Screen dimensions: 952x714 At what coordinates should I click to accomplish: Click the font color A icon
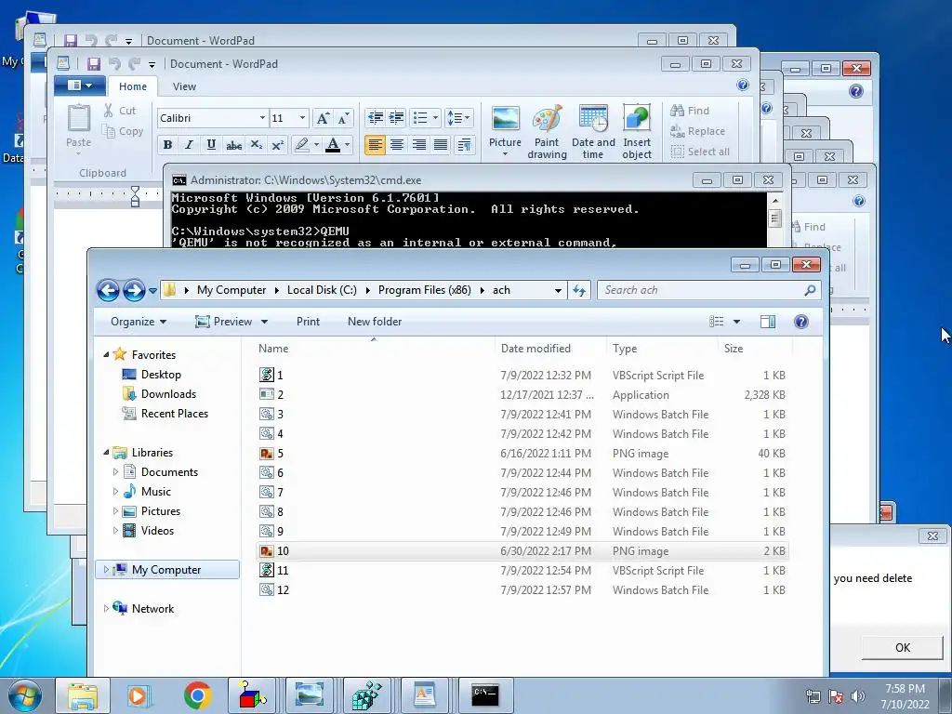coord(332,144)
